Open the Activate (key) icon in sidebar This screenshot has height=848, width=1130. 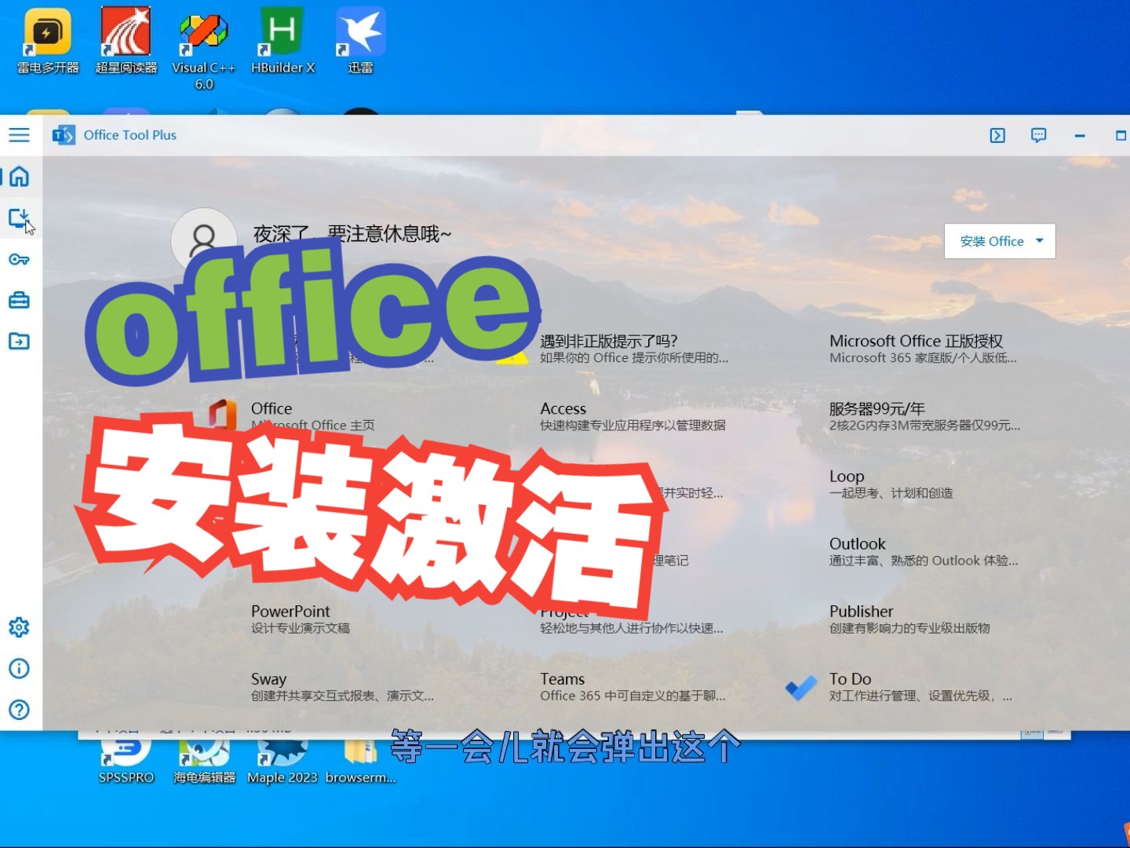pos(19,259)
